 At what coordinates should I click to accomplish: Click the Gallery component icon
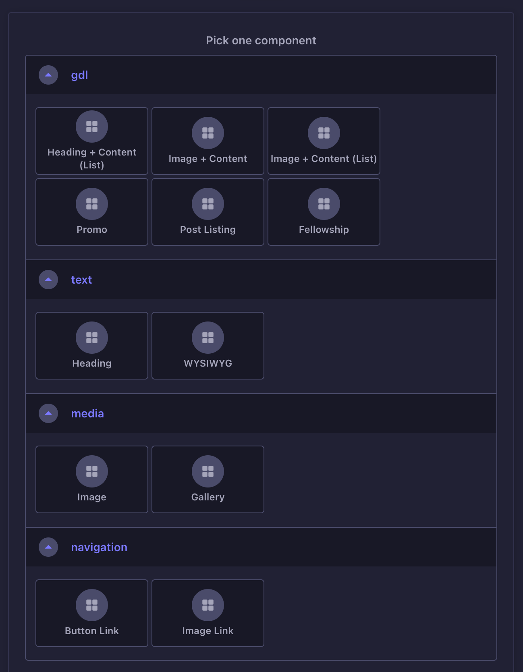click(x=208, y=471)
